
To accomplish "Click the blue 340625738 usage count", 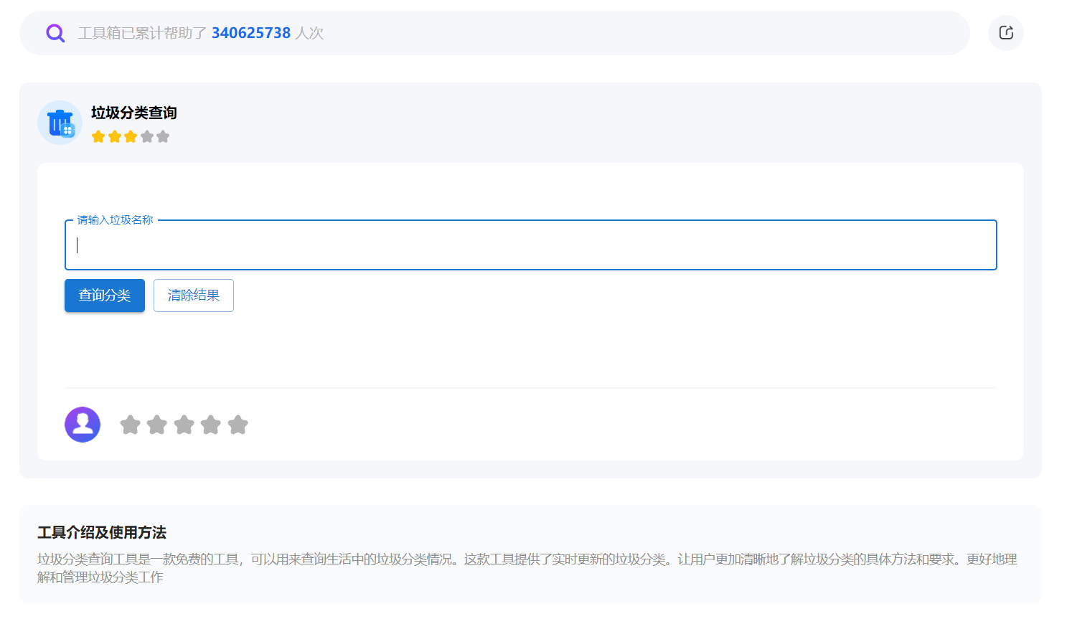I will pos(251,33).
